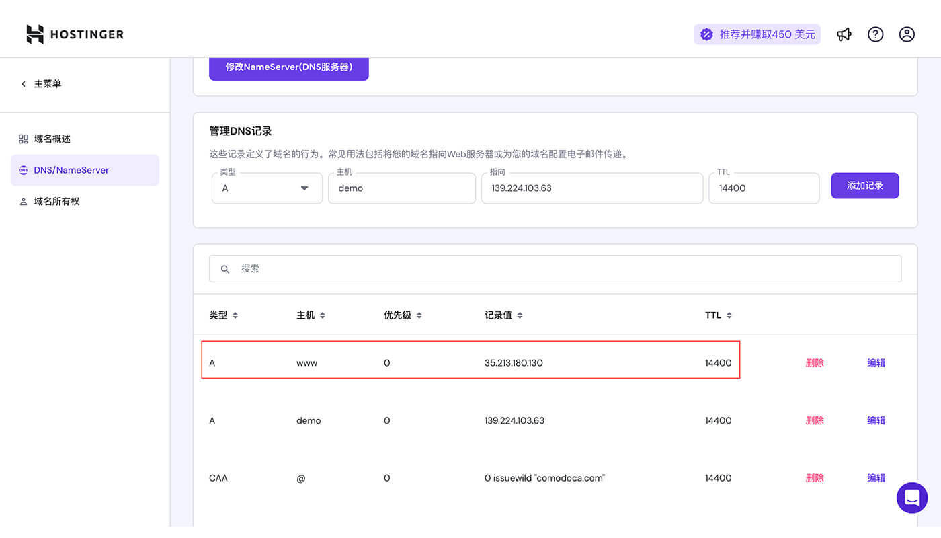This screenshot has width=941, height=538.
Task: Click the 域名所有权 person icon
Action: pyautogui.click(x=24, y=202)
